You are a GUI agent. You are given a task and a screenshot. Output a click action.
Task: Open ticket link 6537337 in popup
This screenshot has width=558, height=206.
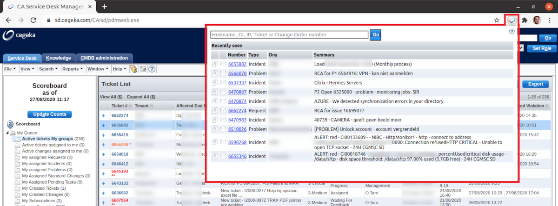tap(237, 83)
